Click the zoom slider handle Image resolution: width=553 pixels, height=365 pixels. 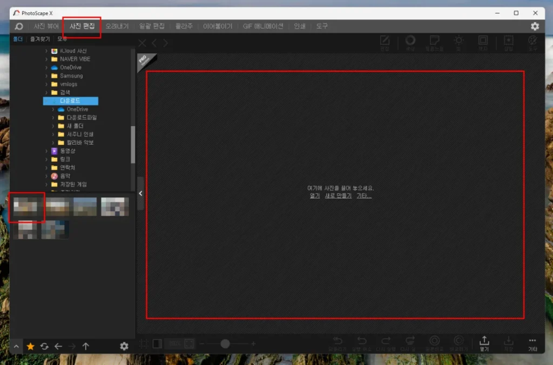click(225, 343)
